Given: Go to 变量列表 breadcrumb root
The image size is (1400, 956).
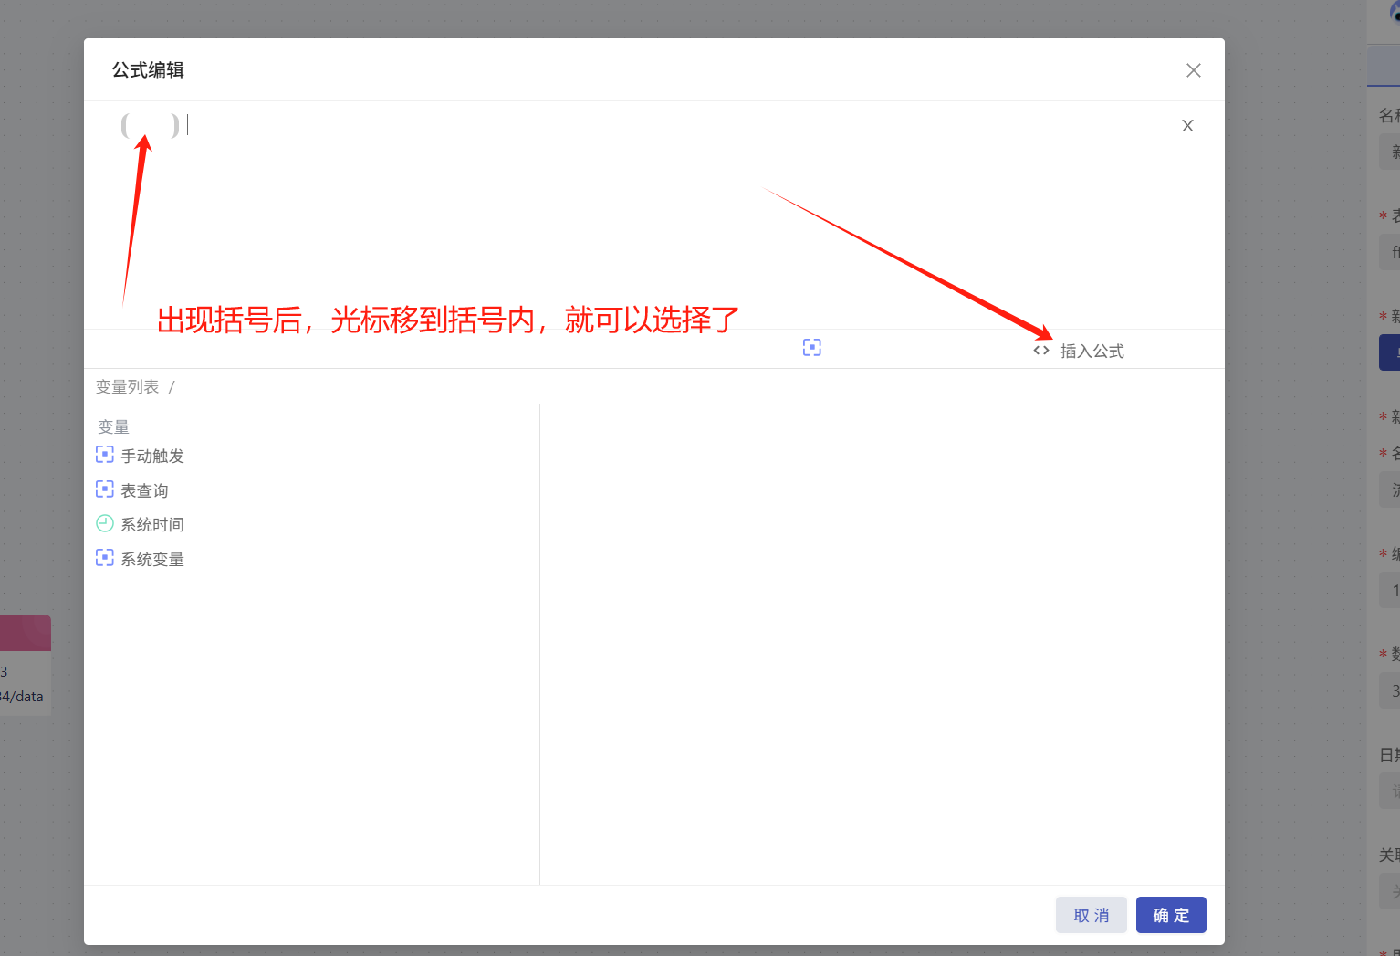Looking at the screenshot, I should pyautogui.click(x=127, y=387).
